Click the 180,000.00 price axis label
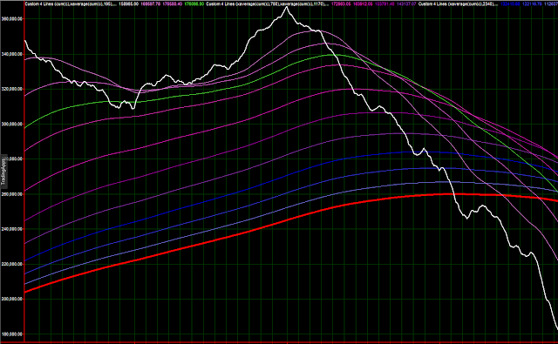Image resolution: width=558 pixels, height=344 pixels. tap(12, 334)
